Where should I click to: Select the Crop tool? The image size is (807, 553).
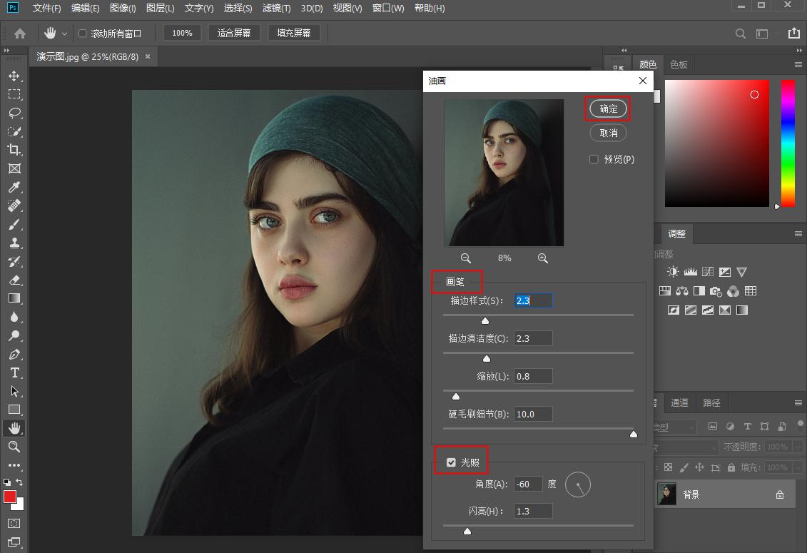(14, 150)
